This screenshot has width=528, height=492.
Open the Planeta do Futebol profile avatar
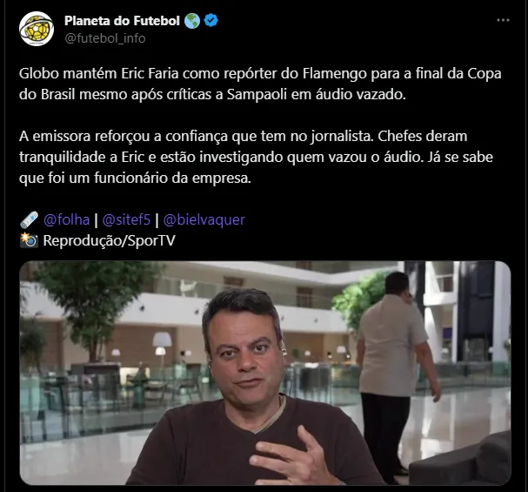(37, 29)
